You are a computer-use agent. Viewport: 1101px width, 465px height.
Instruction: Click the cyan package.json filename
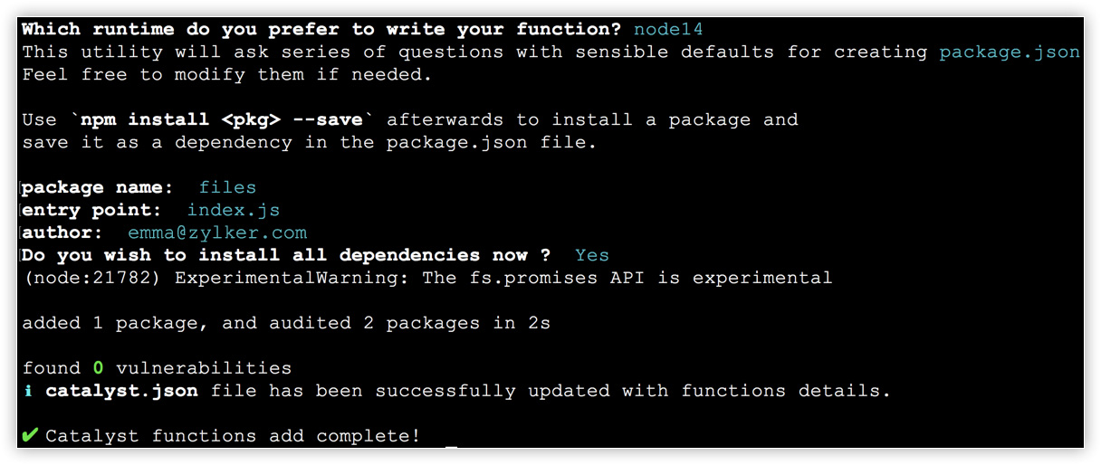(1010, 52)
